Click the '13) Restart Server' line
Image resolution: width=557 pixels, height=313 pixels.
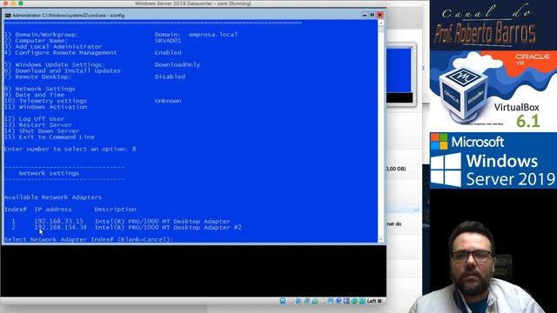point(38,125)
